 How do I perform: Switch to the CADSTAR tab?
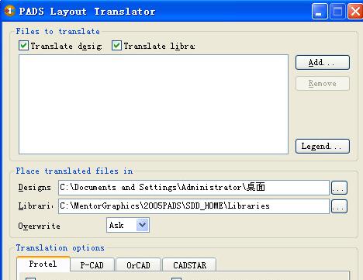[189, 264]
